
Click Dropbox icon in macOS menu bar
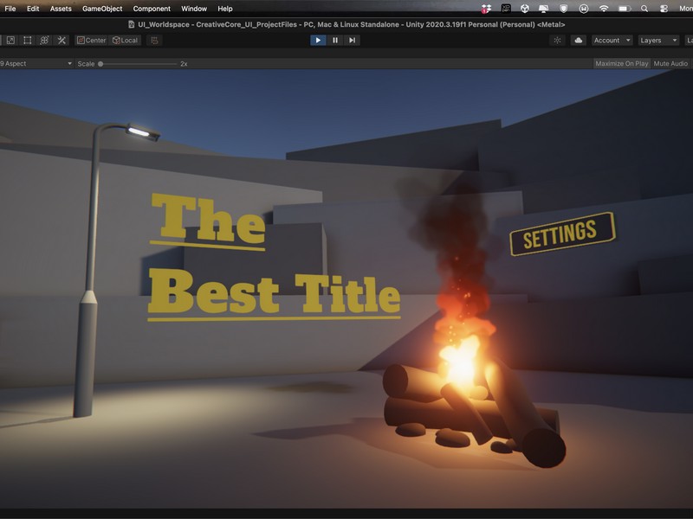point(486,9)
